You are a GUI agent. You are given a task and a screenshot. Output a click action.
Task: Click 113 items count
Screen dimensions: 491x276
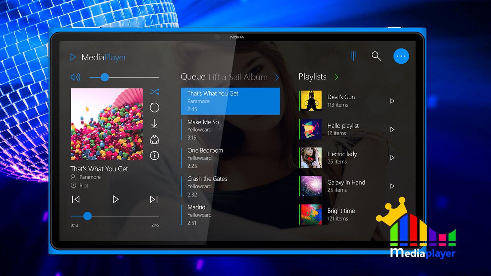point(338,105)
